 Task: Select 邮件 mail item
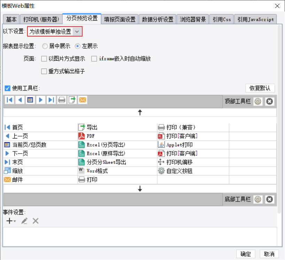[40, 180]
